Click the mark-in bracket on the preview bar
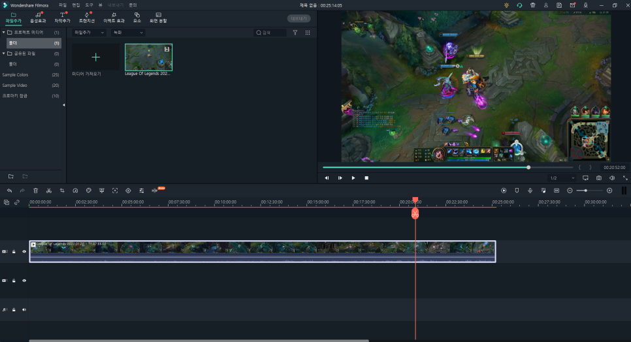Viewport: 631px width, 342px height. [579, 167]
